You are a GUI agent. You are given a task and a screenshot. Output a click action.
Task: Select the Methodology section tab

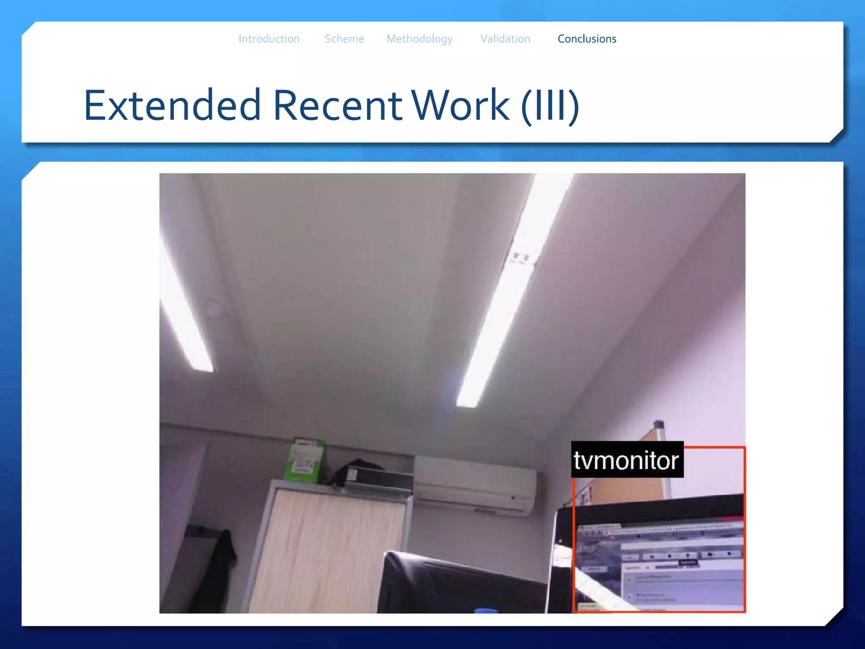420,39
